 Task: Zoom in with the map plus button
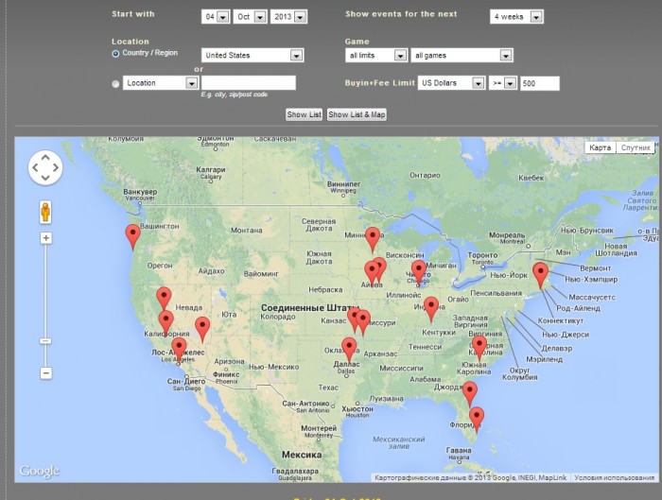pyautogui.click(x=46, y=238)
